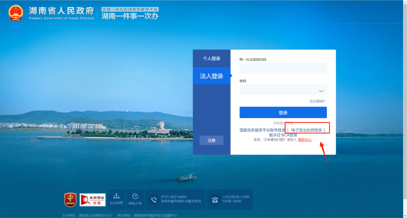Viewport: 407px width, 218px height.
Task: Click the 工作日8:30-12:00 hours text
Action: [x=236, y=197]
